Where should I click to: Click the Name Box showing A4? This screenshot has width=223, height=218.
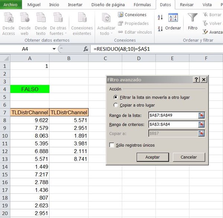click(25, 49)
